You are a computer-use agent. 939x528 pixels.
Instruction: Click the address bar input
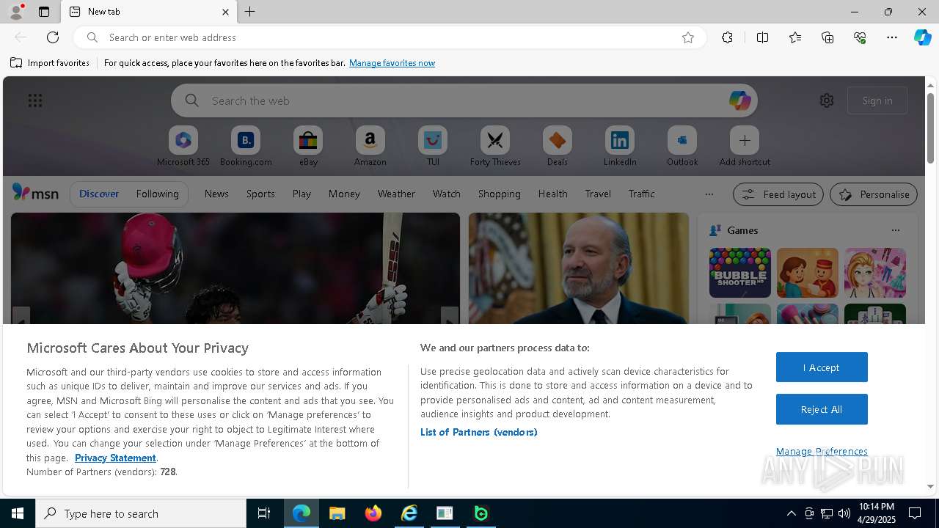389,37
